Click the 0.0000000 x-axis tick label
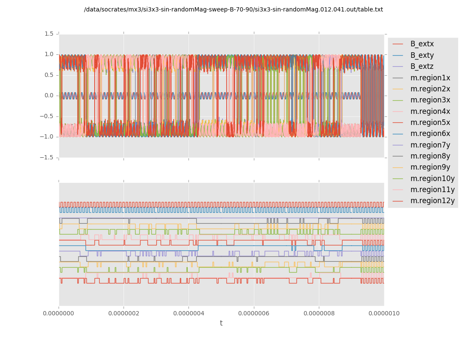This screenshot has height=340, width=467. (x=59, y=313)
